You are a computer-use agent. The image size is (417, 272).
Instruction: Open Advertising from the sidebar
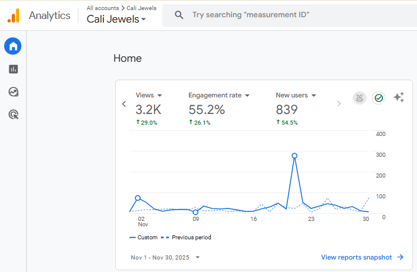point(13,114)
